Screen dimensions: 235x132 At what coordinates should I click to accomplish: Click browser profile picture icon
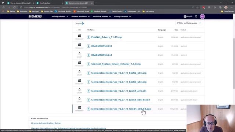coord(226,7)
